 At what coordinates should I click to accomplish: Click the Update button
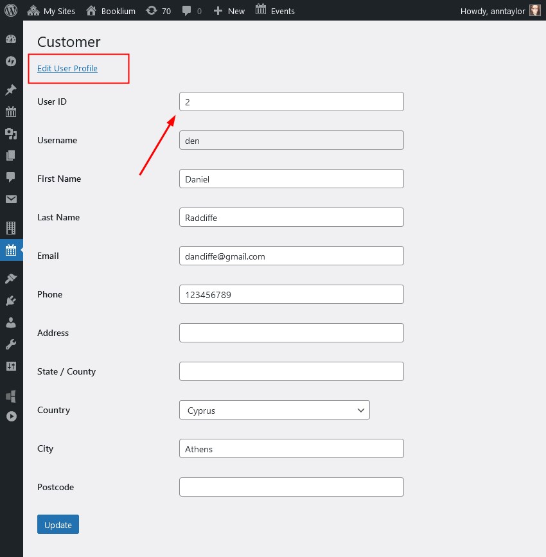tap(58, 524)
